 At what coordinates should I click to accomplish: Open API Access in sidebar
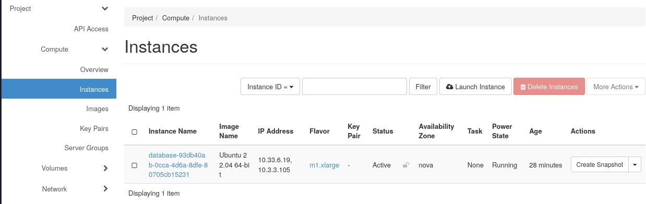[91, 29]
